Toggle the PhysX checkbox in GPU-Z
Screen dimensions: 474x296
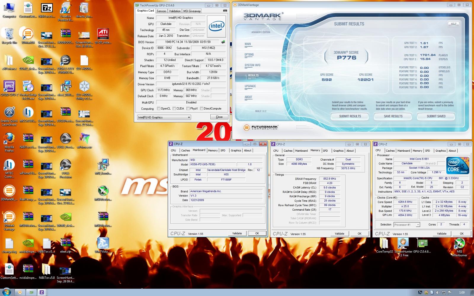tap(188, 108)
